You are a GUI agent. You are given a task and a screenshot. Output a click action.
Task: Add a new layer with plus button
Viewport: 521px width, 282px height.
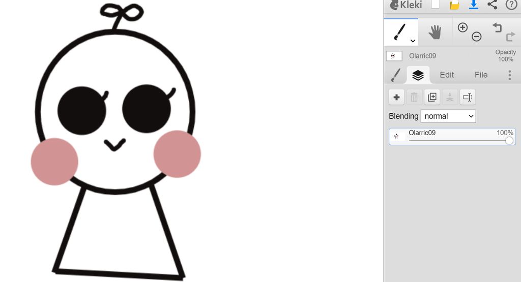point(396,97)
